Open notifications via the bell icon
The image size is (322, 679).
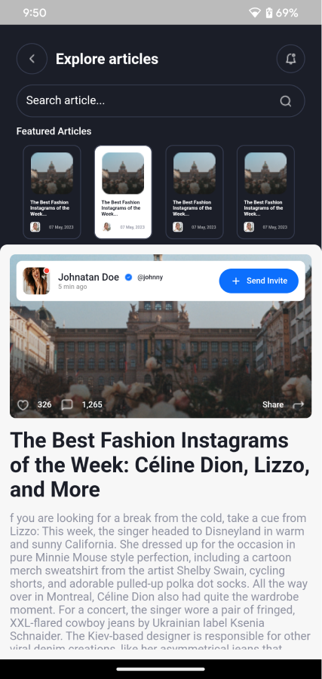coord(290,59)
